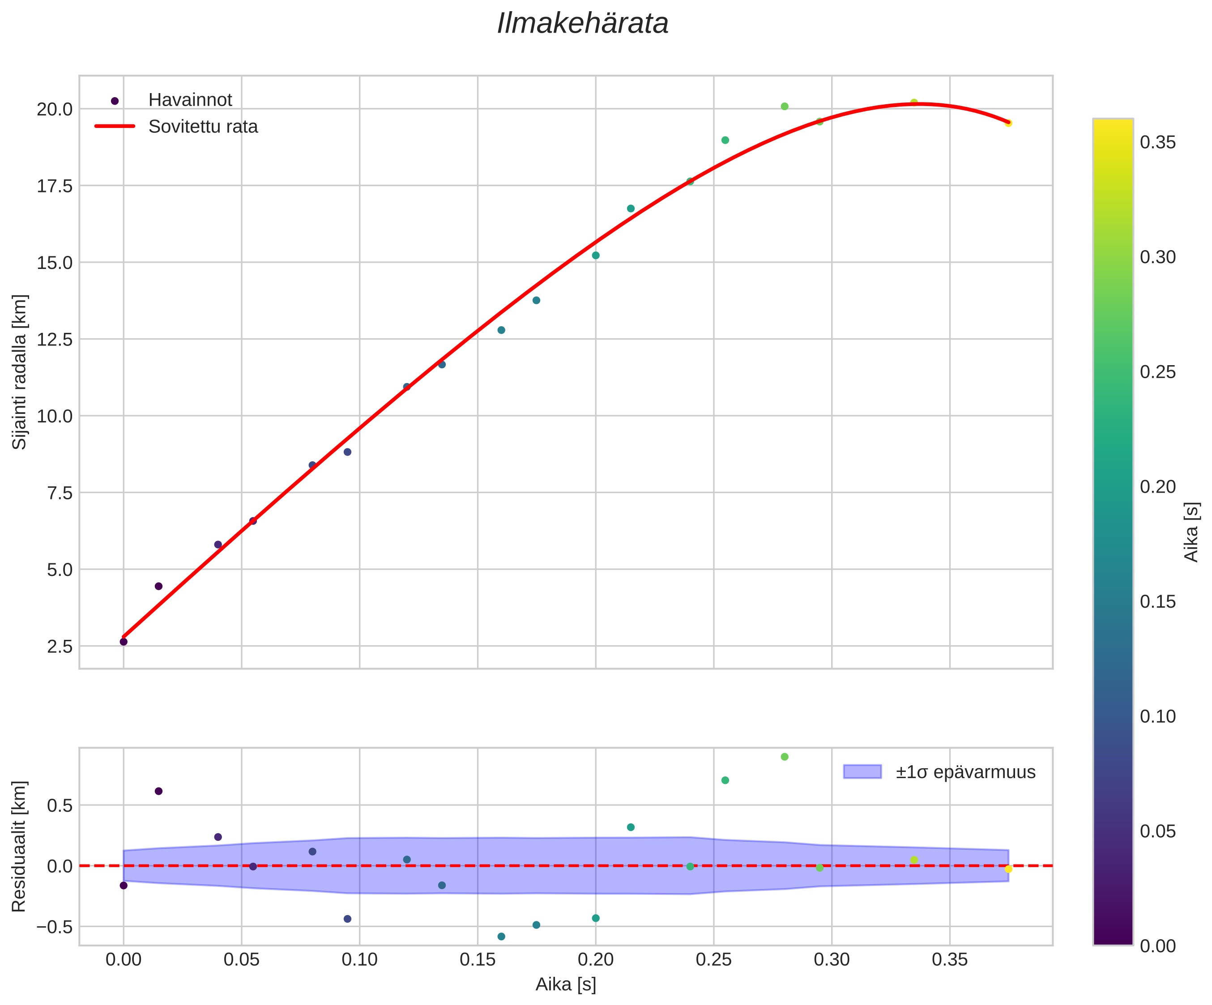Click the 20.0 y-axis tick label
The width and height of the screenshot is (1212, 1005).
pos(54,109)
